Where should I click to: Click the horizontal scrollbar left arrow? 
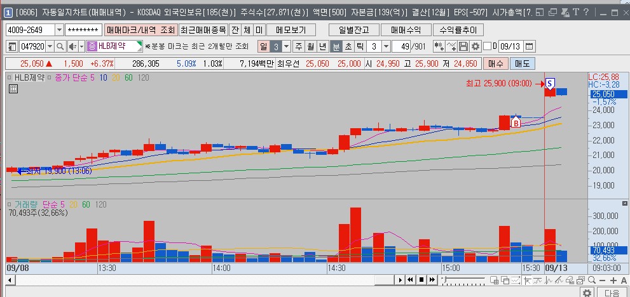click(10, 280)
